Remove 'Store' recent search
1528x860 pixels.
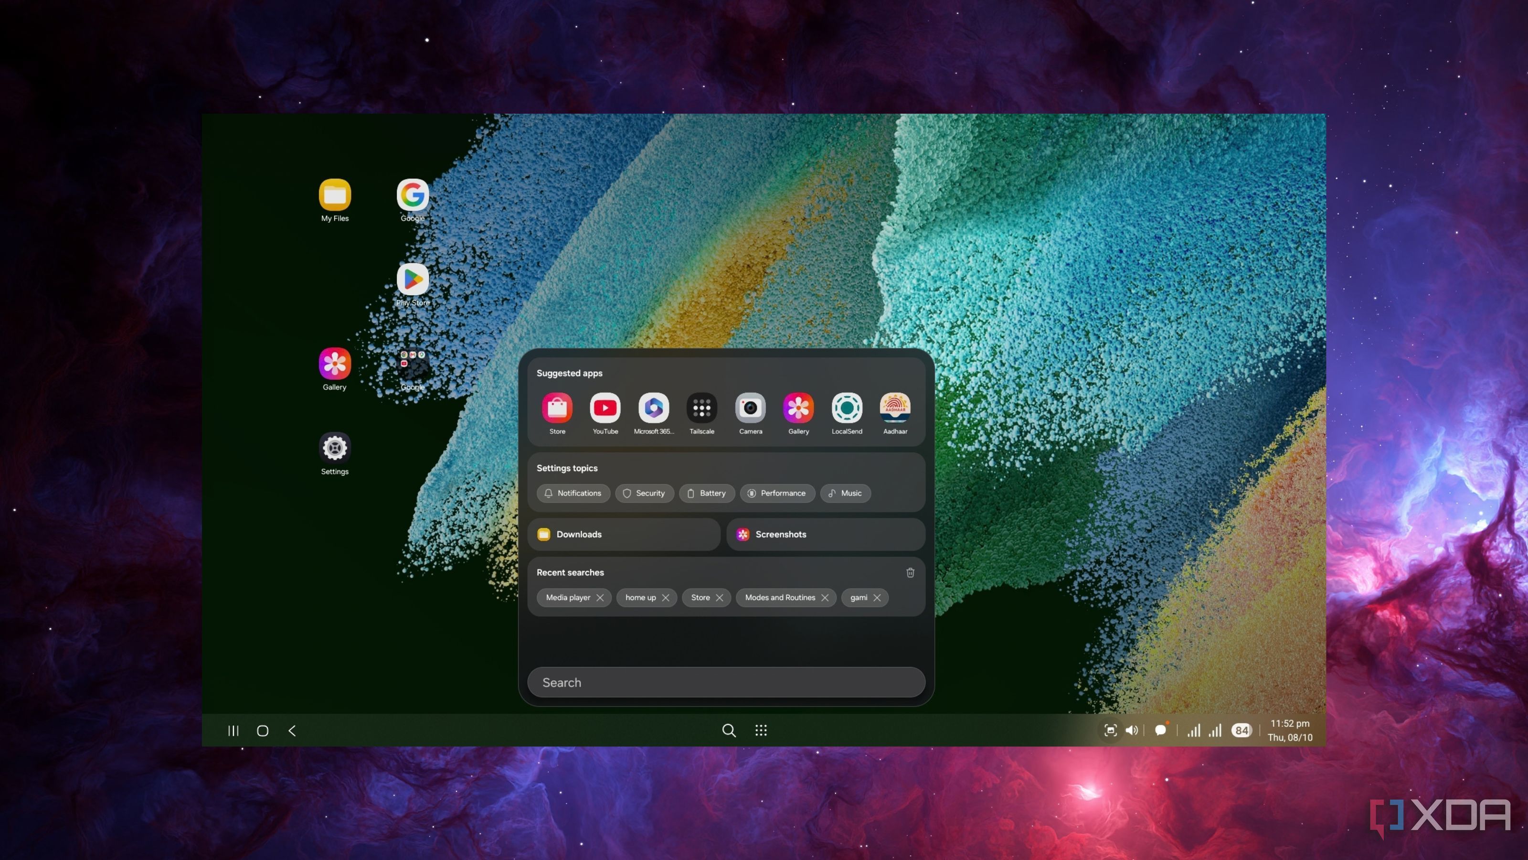point(720,598)
